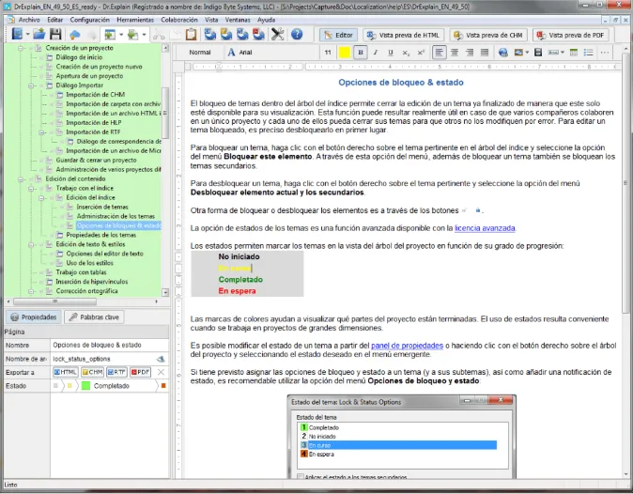Click the paste clipboard icon
The height and width of the screenshot is (494, 633).
(x=191, y=35)
